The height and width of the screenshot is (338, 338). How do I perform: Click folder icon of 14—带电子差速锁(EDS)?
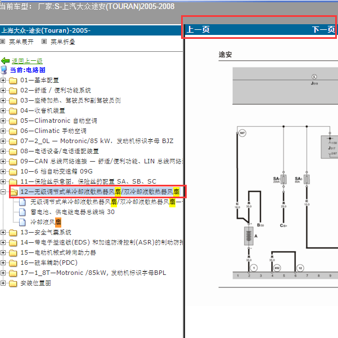tap(13, 243)
